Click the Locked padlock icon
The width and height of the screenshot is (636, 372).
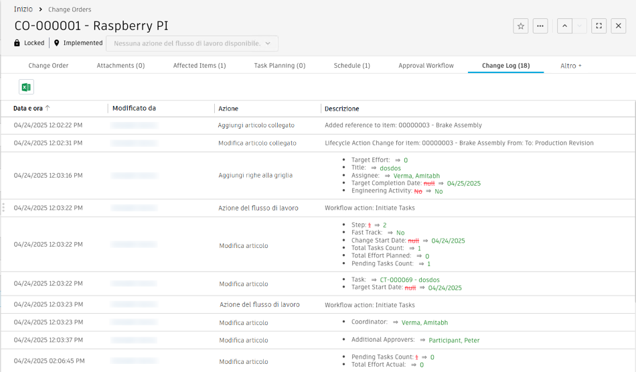click(17, 43)
